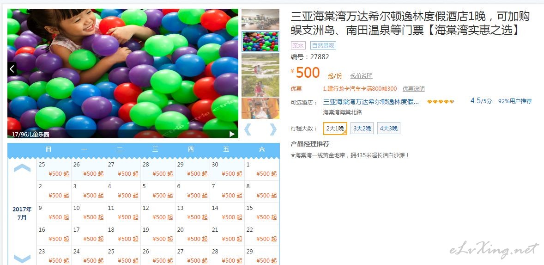The height and width of the screenshot is (265, 544).
Task: Show previous photo with left arrow on main image
Action: tap(12, 69)
